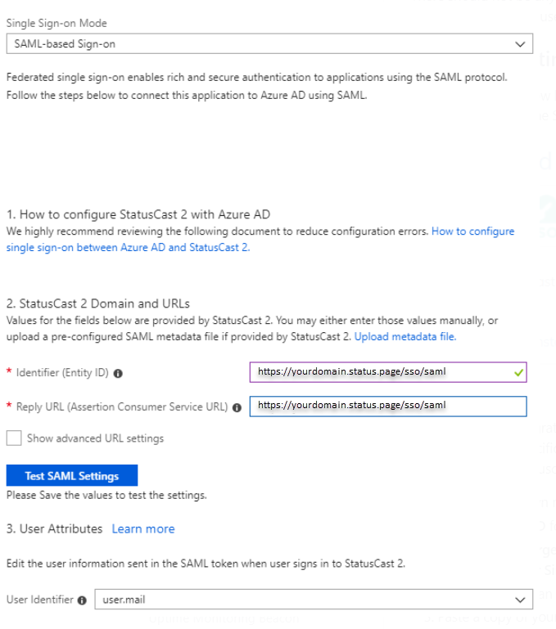Select the '1. How to configure StatusCast 2' heading
Image resolution: width=556 pixels, height=629 pixels.
138,214
